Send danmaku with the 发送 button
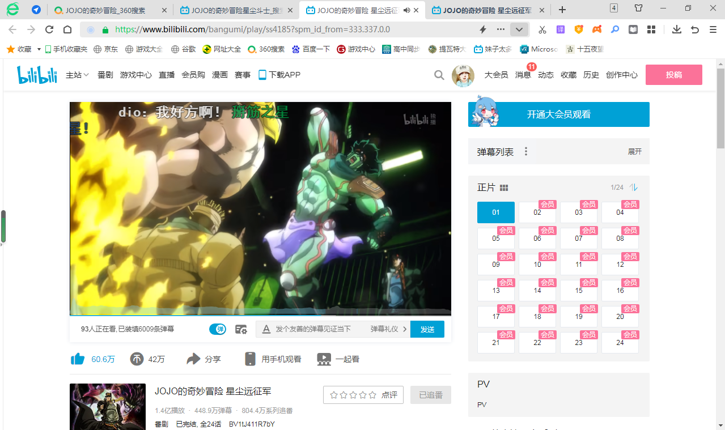This screenshot has height=430, width=725. [427, 329]
